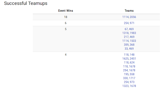
Task: Open team 359 link
Action: pos(126,45)
